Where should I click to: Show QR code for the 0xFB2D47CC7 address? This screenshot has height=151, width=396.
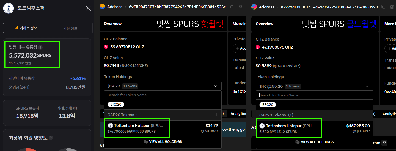(x=240, y=7)
